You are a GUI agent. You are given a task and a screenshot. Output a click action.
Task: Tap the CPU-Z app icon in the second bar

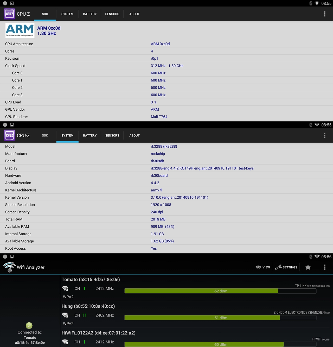[x=9, y=135]
